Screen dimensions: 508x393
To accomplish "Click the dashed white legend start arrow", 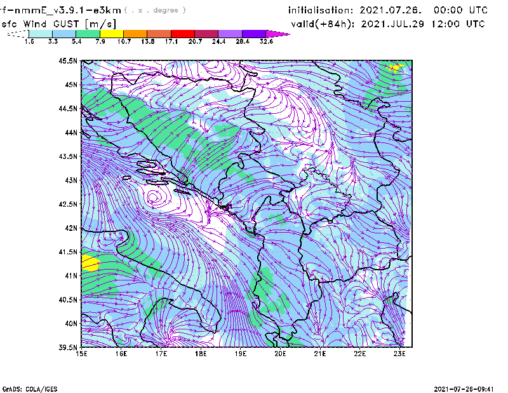I will (18, 34).
